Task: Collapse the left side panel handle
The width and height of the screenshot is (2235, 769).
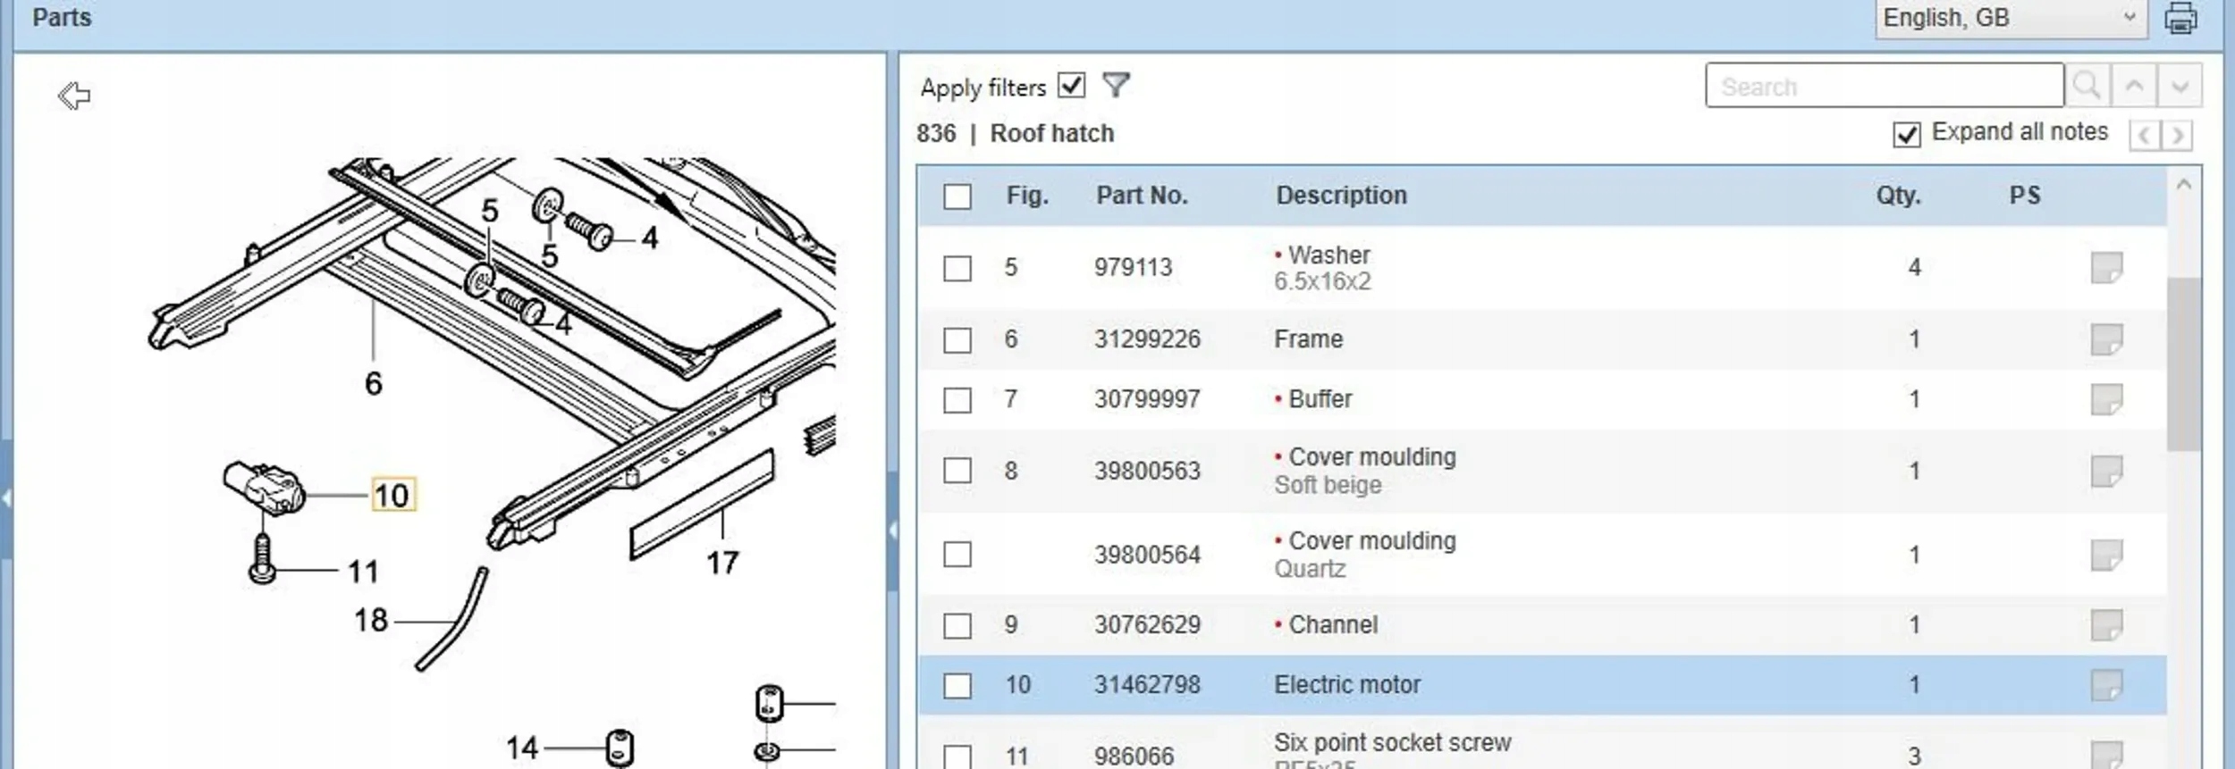Action: (6, 497)
